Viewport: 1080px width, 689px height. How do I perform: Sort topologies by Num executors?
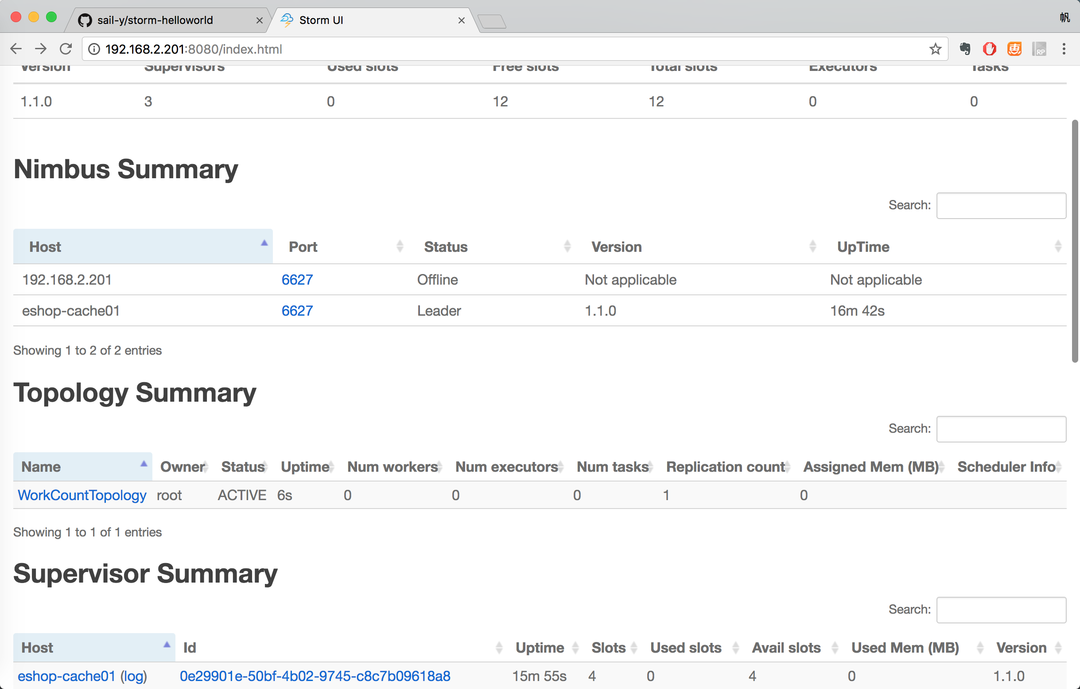pyautogui.click(x=508, y=467)
